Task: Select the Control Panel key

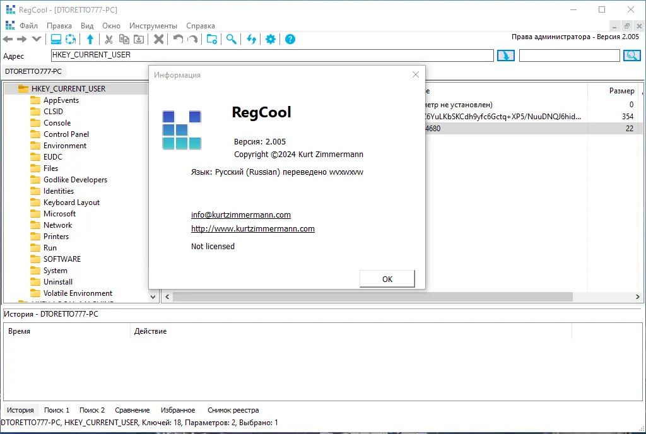Action: pyautogui.click(x=66, y=134)
